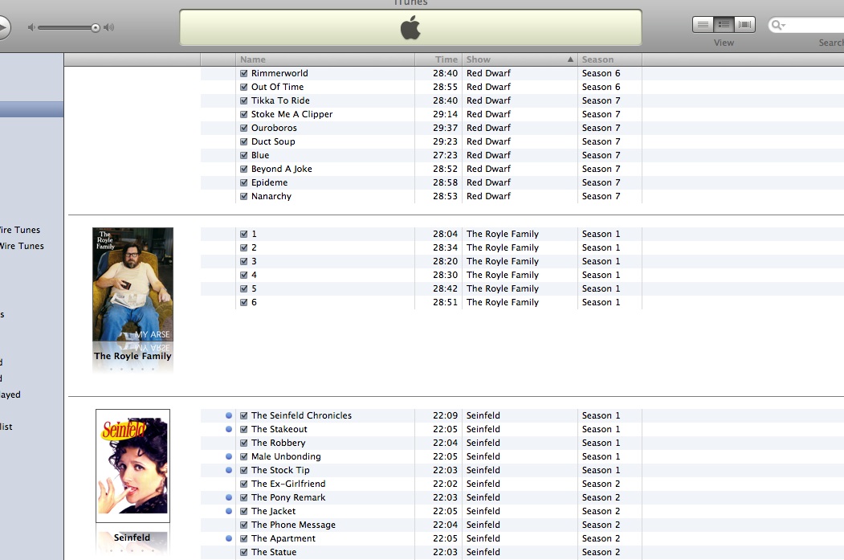Screen dimensions: 844x560
Task: Click unplayed dot beside The Jacket
Action: [x=229, y=511]
